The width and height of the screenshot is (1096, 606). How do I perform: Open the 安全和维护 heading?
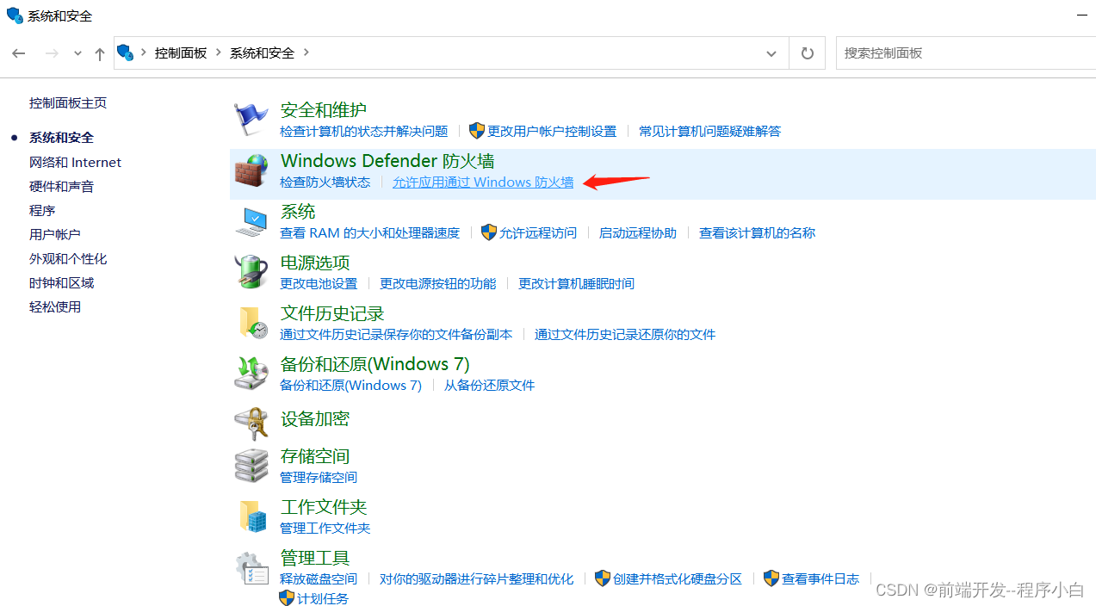coord(324,110)
